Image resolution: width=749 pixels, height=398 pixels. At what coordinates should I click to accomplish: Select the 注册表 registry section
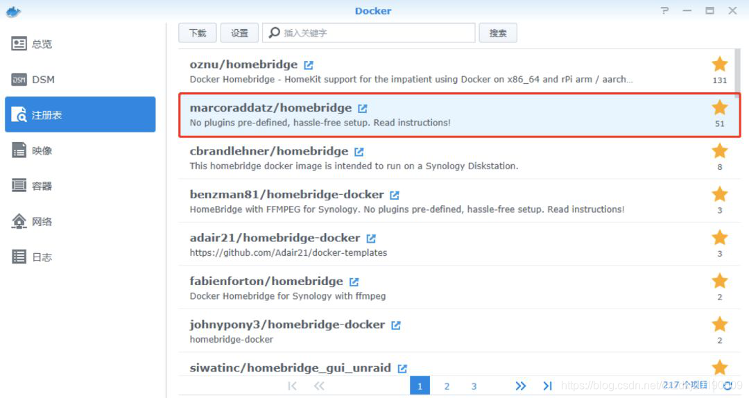pyautogui.click(x=80, y=114)
